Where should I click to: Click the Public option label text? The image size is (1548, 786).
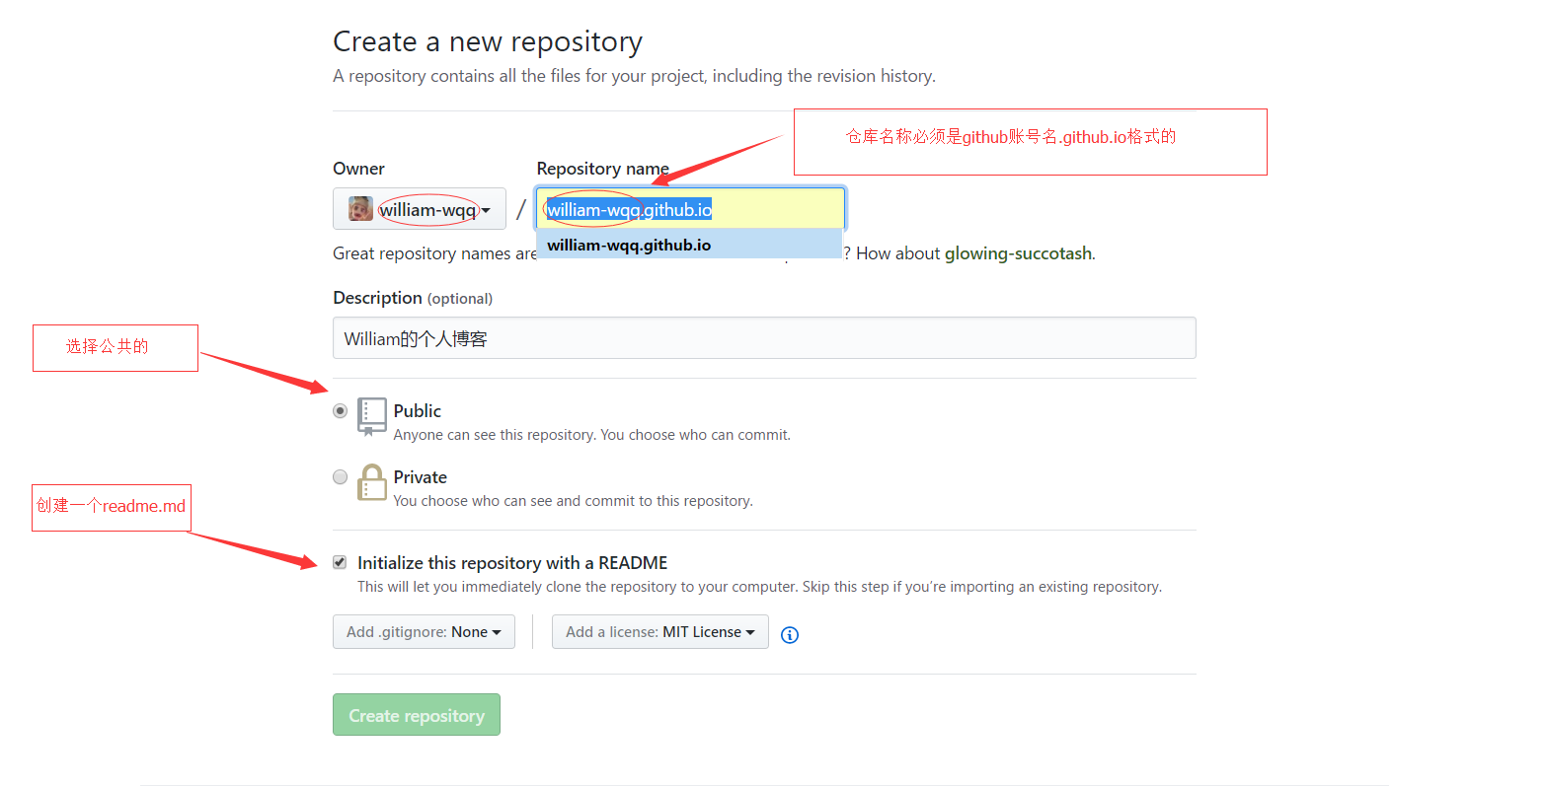pyautogui.click(x=417, y=411)
